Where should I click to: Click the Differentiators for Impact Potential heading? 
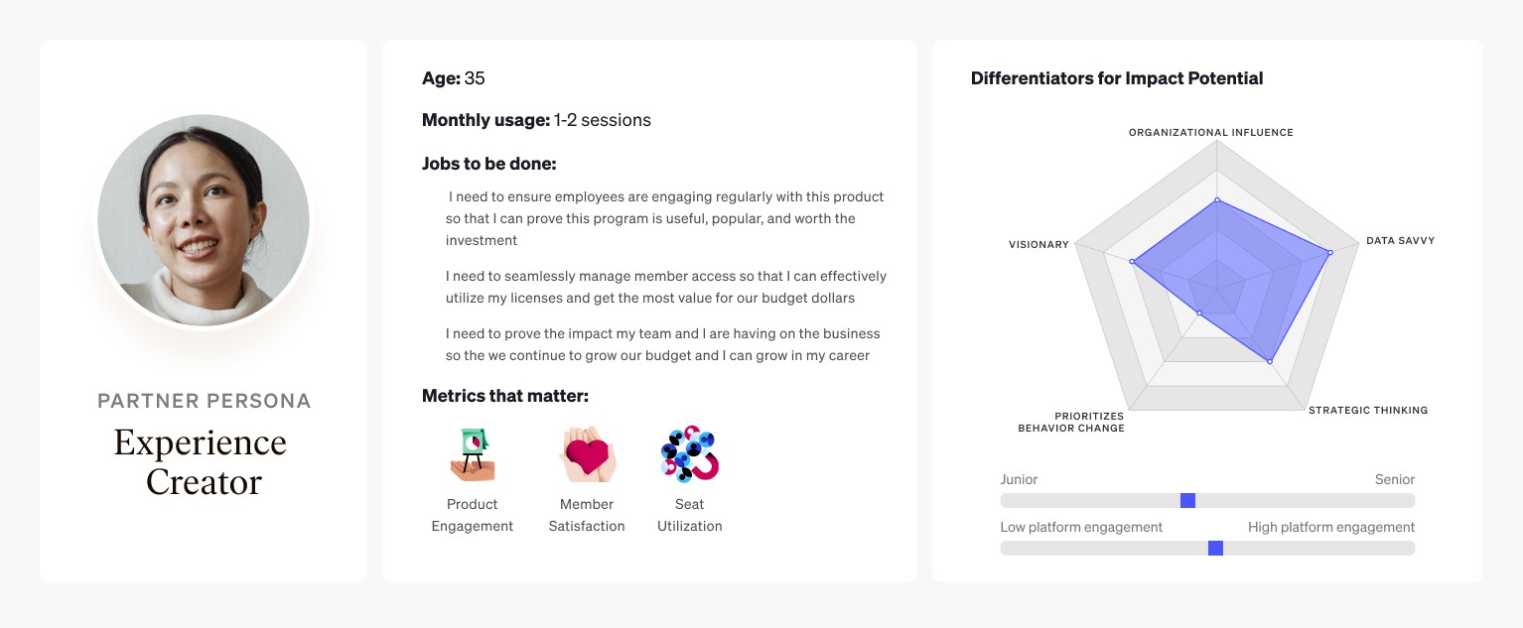(x=1117, y=78)
